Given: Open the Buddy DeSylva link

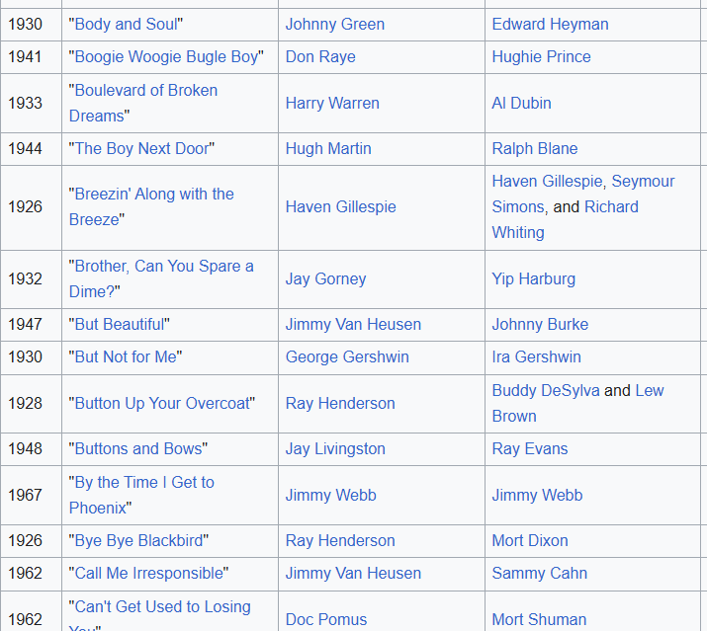Looking at the screenshot, I should coord(545,390).
